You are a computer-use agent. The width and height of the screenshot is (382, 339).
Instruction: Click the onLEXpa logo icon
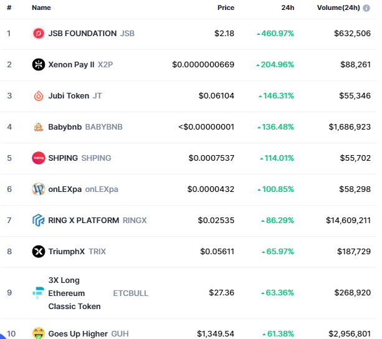(39, 189)
